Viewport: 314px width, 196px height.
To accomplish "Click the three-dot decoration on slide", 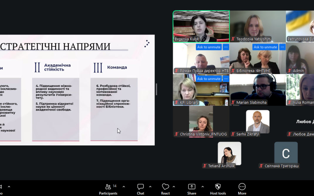I will coord(147,44).
